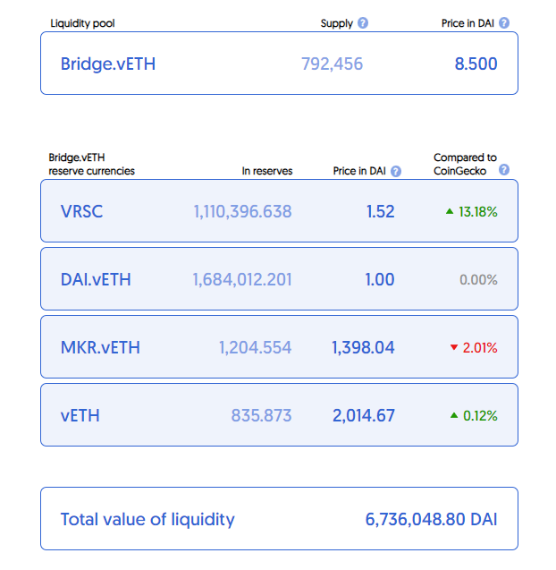
Task: Click DAI.vETH reserves amount 1,684,012.201
Action: (242, 279)
